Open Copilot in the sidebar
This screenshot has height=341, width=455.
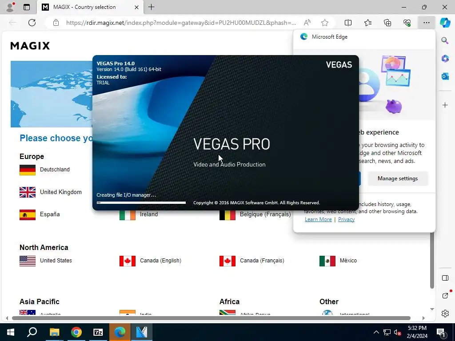(445, 23)
